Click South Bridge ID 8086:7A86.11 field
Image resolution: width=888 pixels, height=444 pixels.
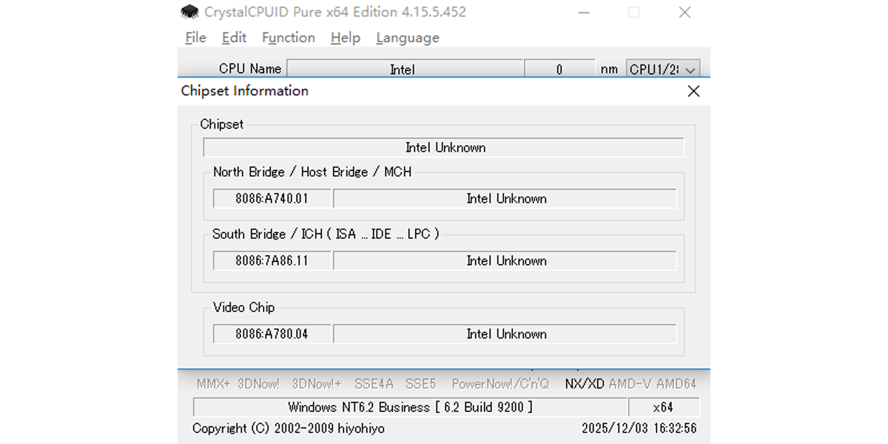pyautogui.click(x=272, y=260)
